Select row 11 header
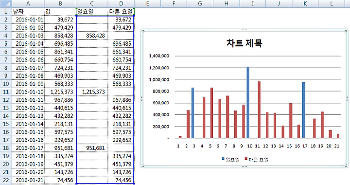The height and width of the screenshot is (185, 350). click(x=6, y=92)
